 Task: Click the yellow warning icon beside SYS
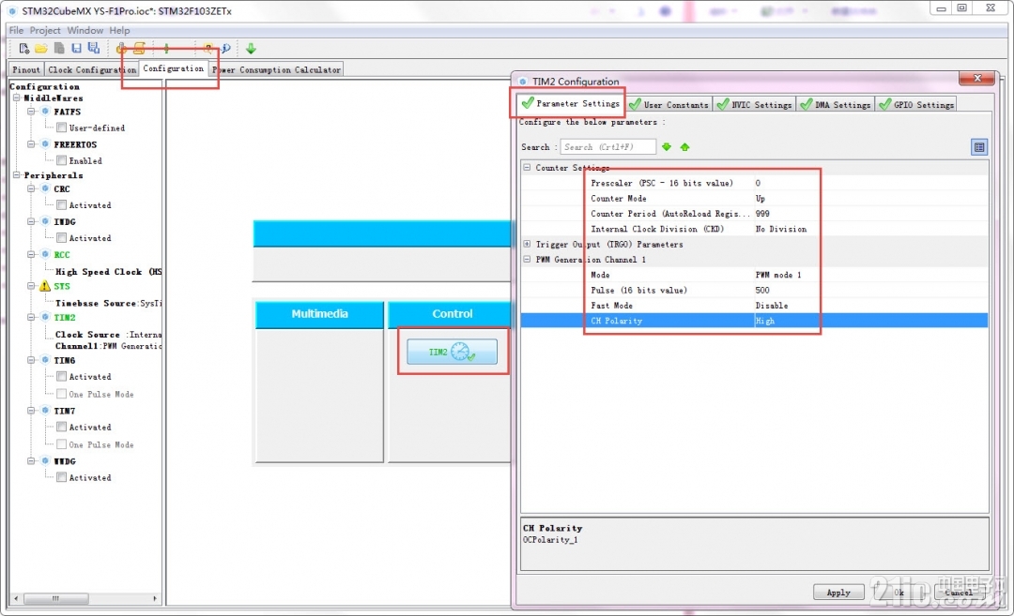click(x=45, y=286)
